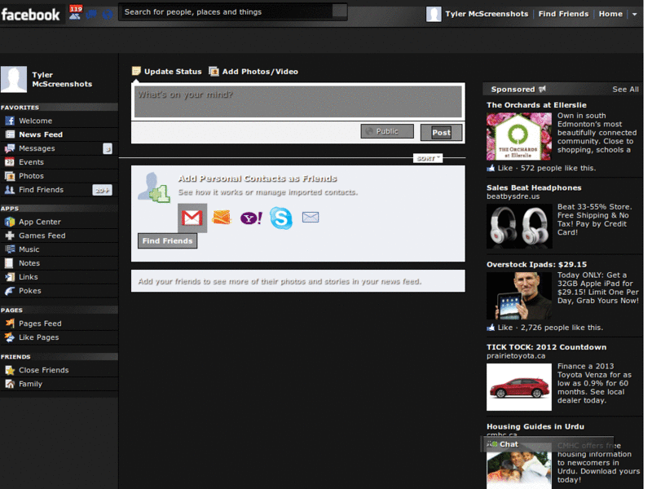Select the Update Status tab

click(x=167, y=72)
